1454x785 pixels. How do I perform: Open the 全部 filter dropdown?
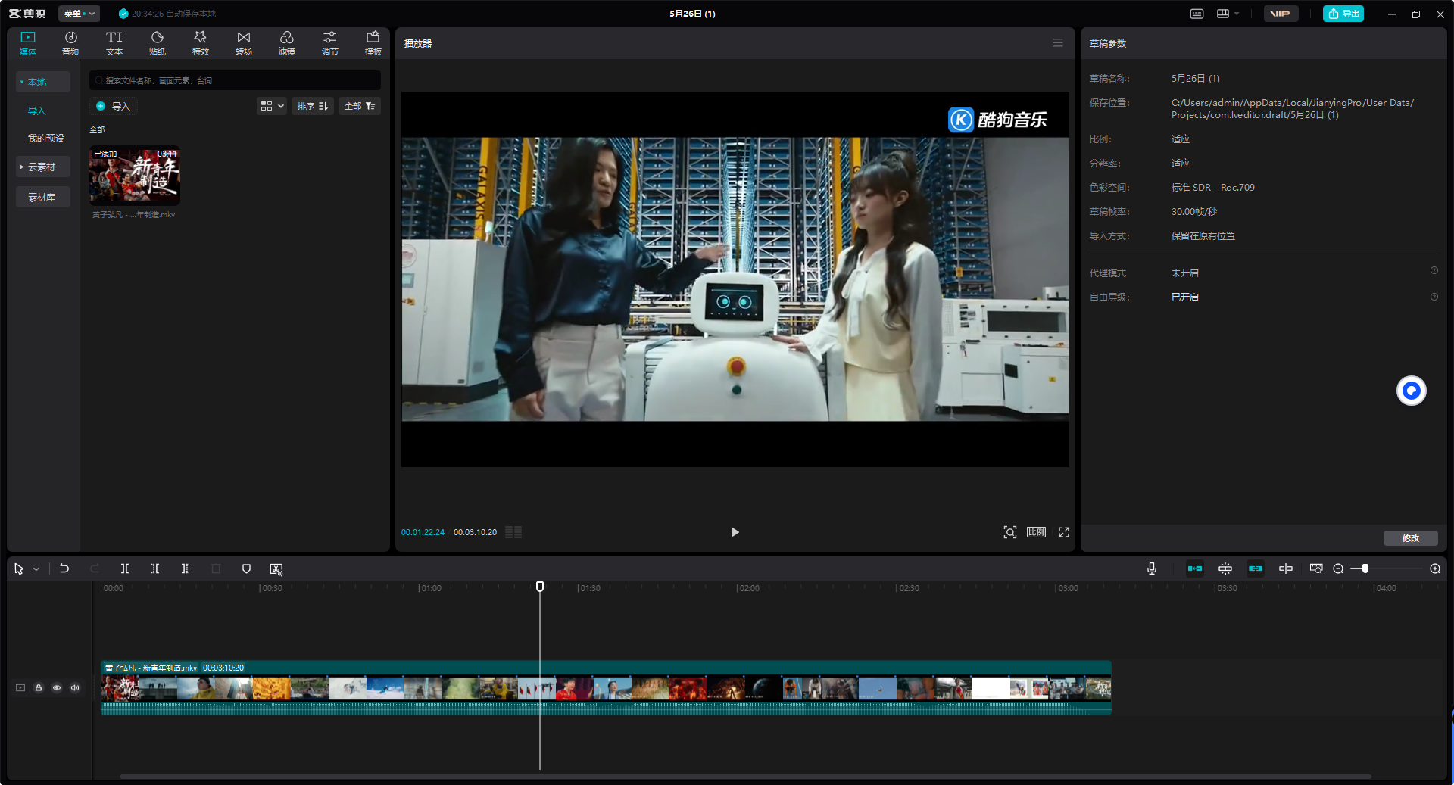(x=360, y=106)
